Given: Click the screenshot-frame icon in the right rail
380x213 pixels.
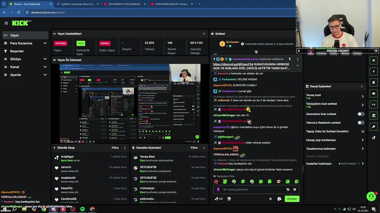Looking at the screenshot, I should 373,60.
